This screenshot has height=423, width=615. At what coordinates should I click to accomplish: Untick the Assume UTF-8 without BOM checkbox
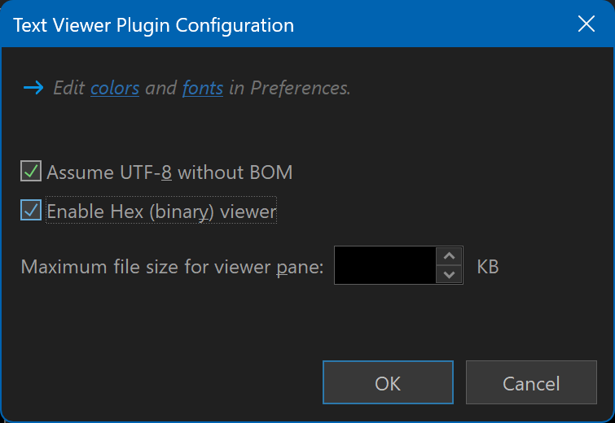(x=31, y=171)
